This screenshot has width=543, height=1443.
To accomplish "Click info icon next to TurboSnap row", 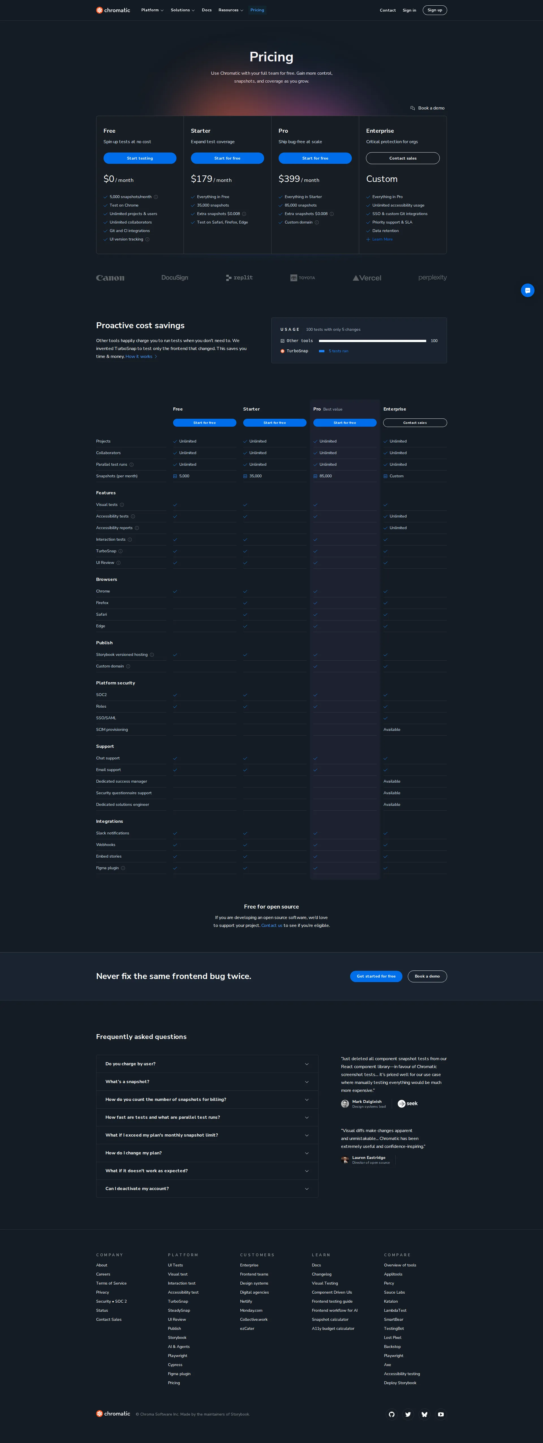I will pyautogui.click(x=120, y=551).
